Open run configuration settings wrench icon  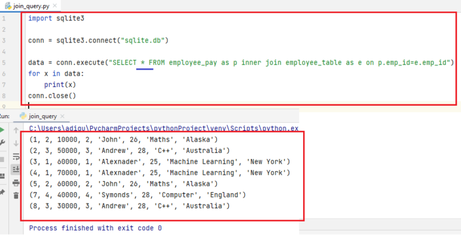tap(2, 143)
